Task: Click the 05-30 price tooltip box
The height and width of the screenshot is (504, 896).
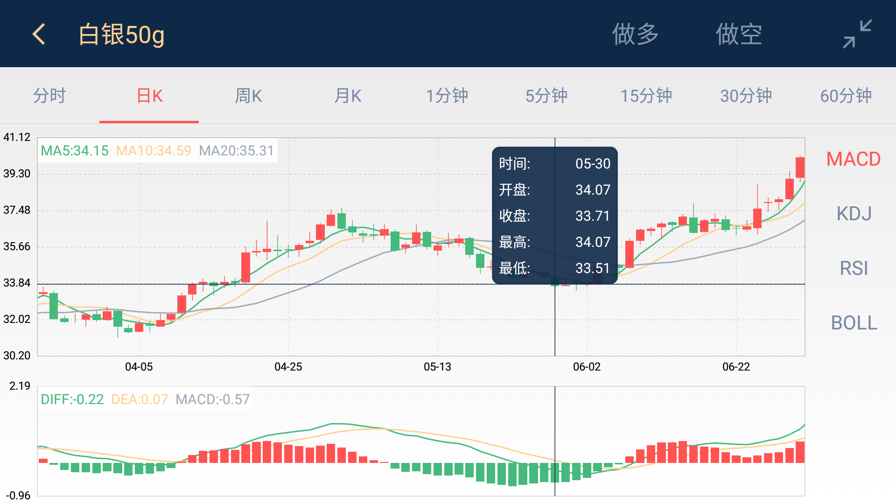Action: pyautogui.click(x=555, y=215)
